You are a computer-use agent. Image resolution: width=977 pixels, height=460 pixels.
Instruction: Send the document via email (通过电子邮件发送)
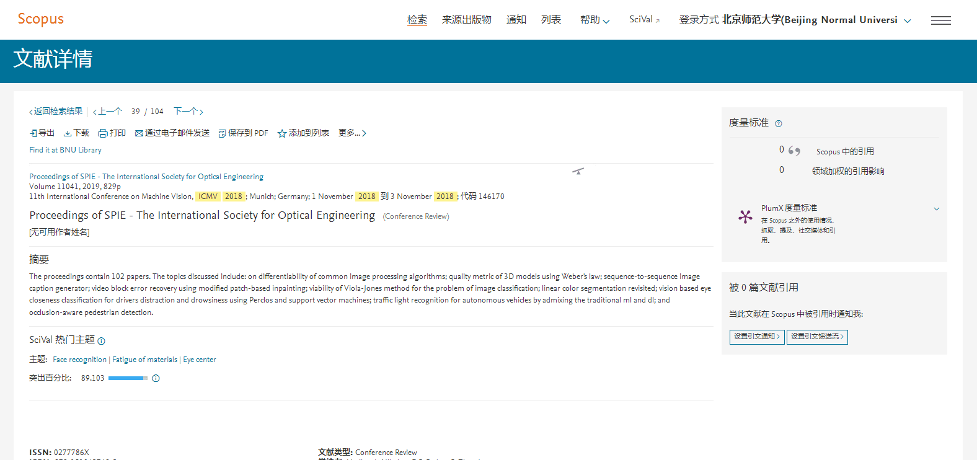pos(172,133)
